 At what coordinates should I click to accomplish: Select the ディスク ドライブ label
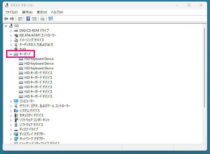(29, 129)
